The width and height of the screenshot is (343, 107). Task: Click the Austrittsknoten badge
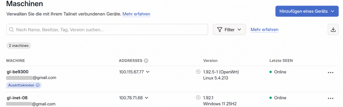[24, 85]
